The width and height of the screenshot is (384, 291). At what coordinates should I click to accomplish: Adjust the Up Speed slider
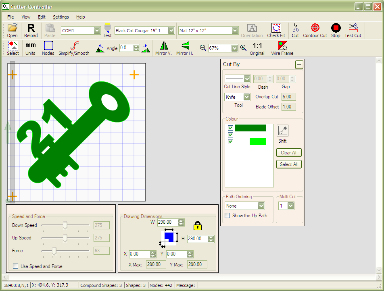(x=65, y=238)
